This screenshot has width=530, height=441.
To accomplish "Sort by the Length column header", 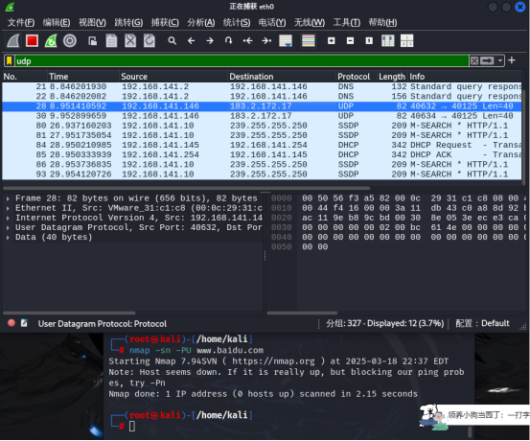I will (392, 77).
